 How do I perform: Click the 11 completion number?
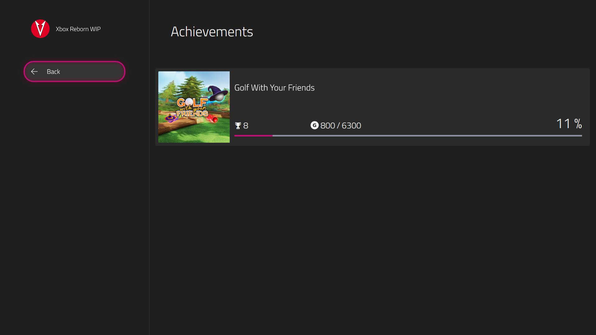pyautogui.click(x=563, y=124)
